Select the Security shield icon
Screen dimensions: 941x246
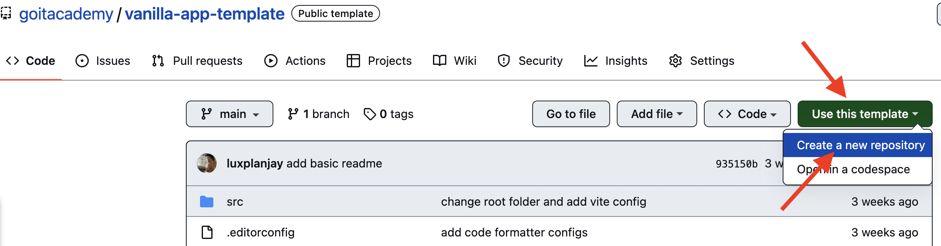[503, 61]
